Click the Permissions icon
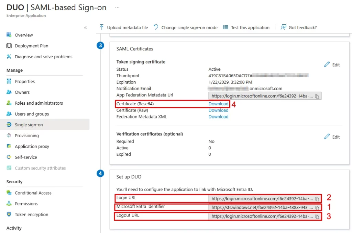 [x=9, y=203]
